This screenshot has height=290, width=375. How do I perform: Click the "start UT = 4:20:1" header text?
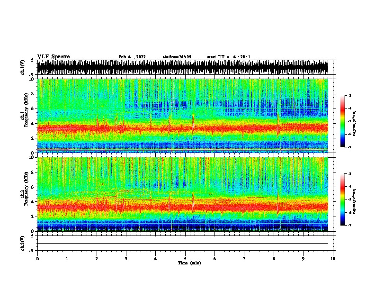pyautogui.click(x=229, y=57)
